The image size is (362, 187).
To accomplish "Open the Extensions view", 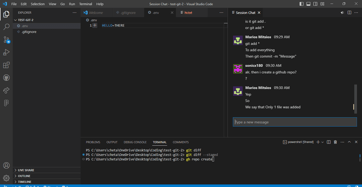I will (7, 65).
